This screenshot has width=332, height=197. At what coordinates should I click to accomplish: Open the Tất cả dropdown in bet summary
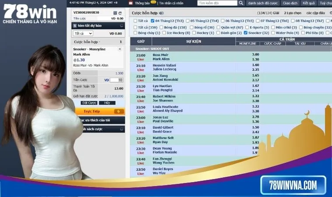[83, 34]
